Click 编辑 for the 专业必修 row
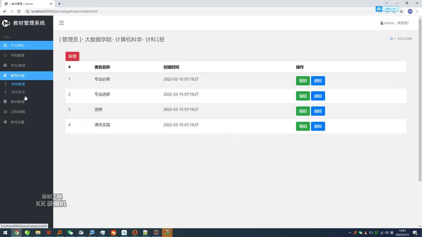The width and height of the screenshot is (422, 237). coord(302,81)
